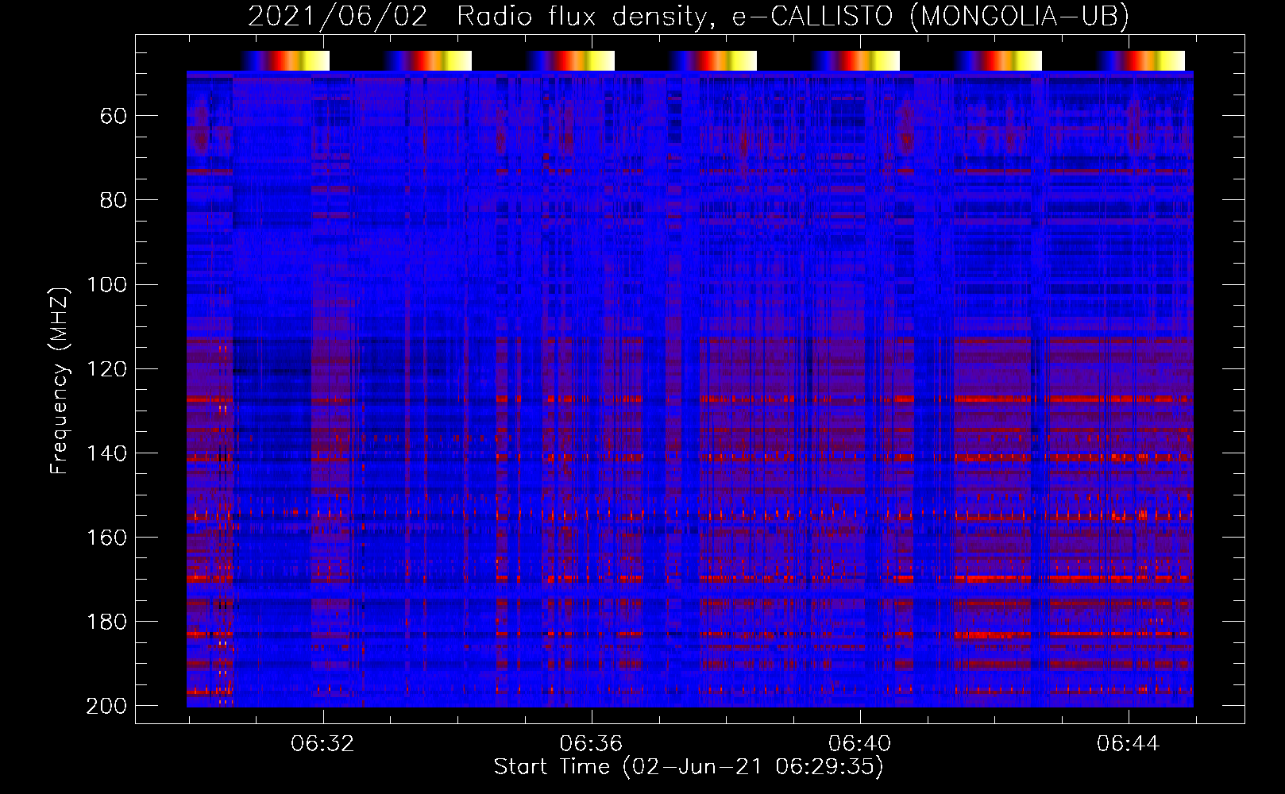Viewport: 1285px width, 794px height.
Task: Select the e-CALLISTO (MONGOLIA-UB) station label
Action: (x=931, y=17)
